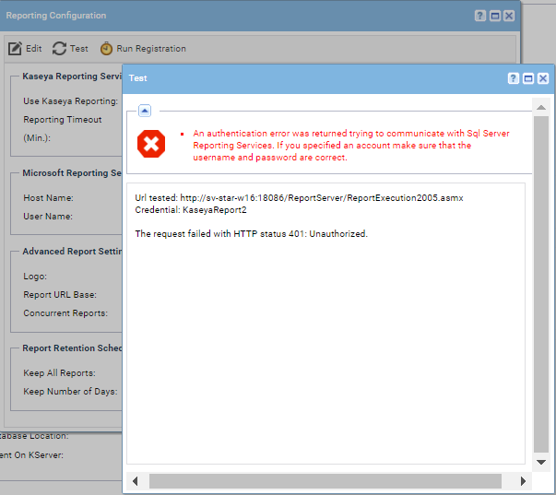This screenshot has width=556, height=495.
Task: Click the red authentication error message text
Action: 351,146
